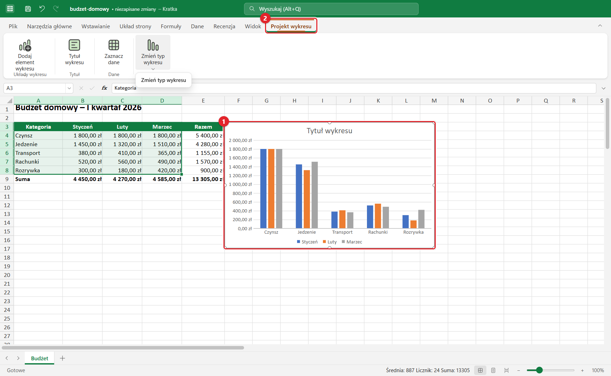
Task: Collapse the ribbon chevron
Action: (x=600, y=25)
